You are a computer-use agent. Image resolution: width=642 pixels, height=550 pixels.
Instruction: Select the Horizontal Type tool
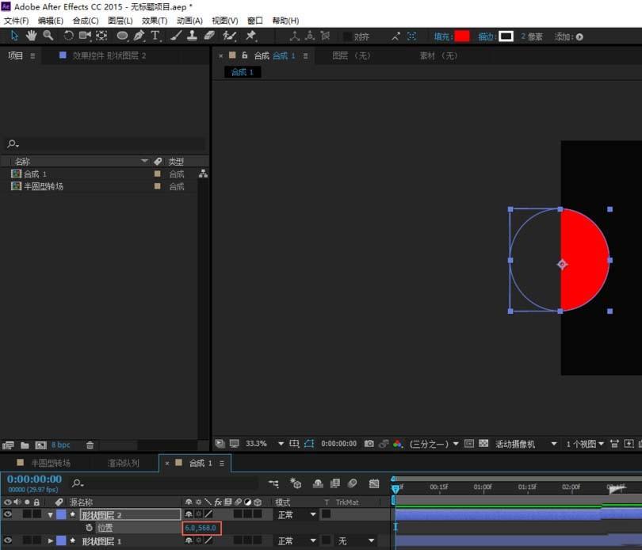[155, 36]
